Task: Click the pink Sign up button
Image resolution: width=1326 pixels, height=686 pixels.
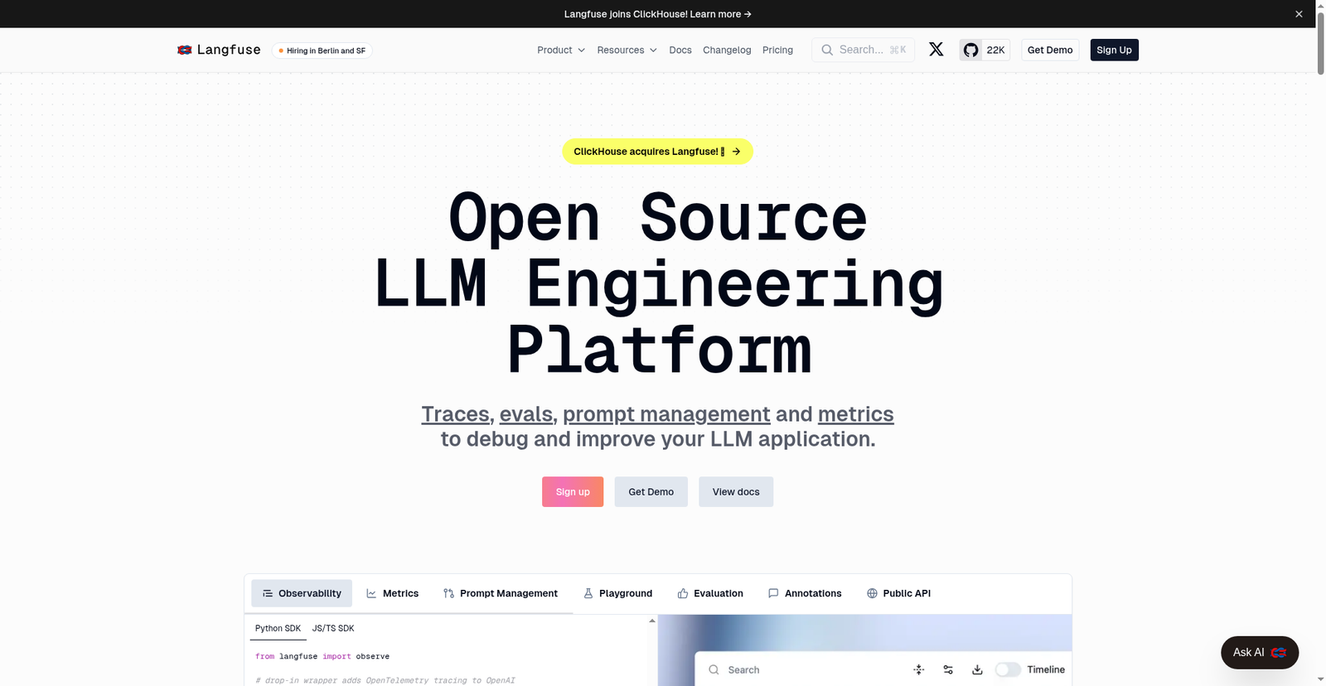Action: [x=573, y=491]
